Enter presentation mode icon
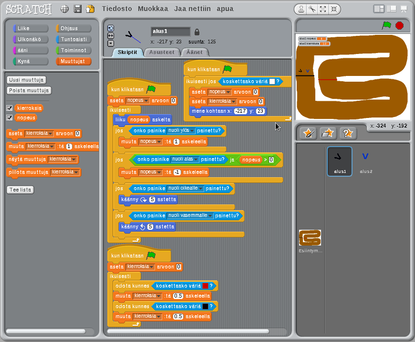The width and height of the screenshot is (415, 342). (x=404, y=9)
